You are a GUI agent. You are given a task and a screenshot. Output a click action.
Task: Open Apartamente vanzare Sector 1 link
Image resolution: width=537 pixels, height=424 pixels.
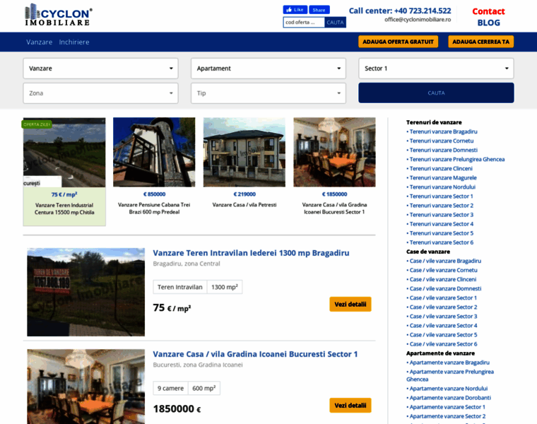point(446,407)
